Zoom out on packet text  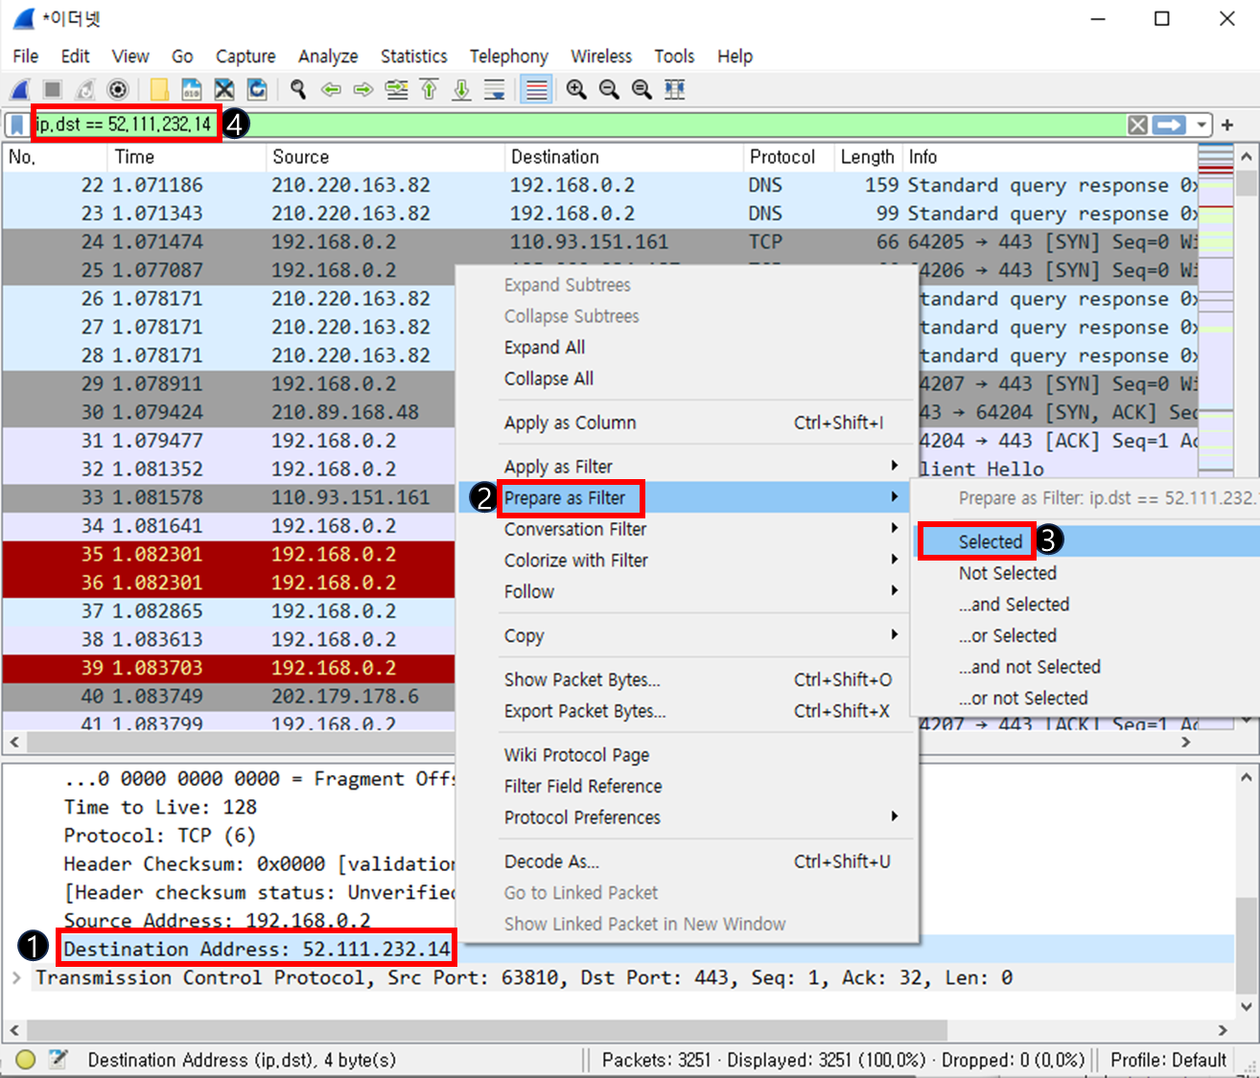point(609,90)
